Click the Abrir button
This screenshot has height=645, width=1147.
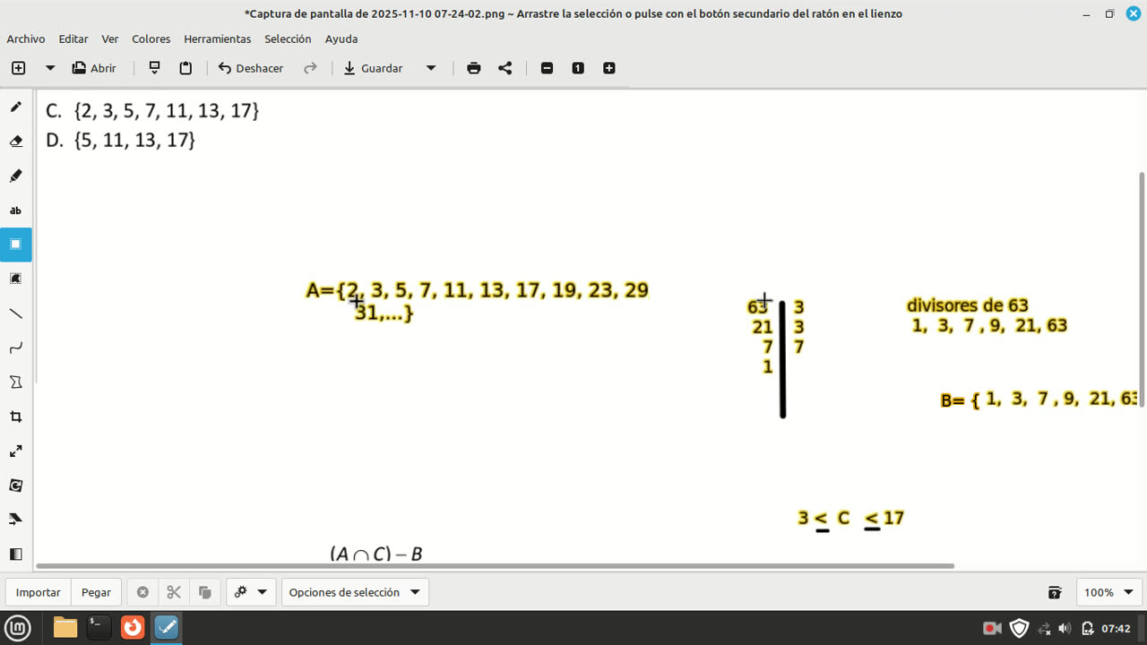(95, 68)
